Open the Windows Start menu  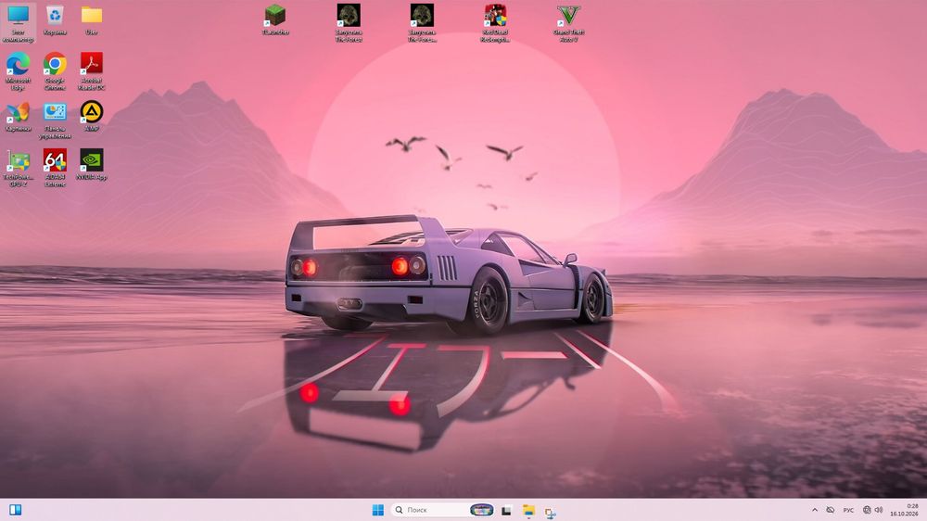click(378, 510)
